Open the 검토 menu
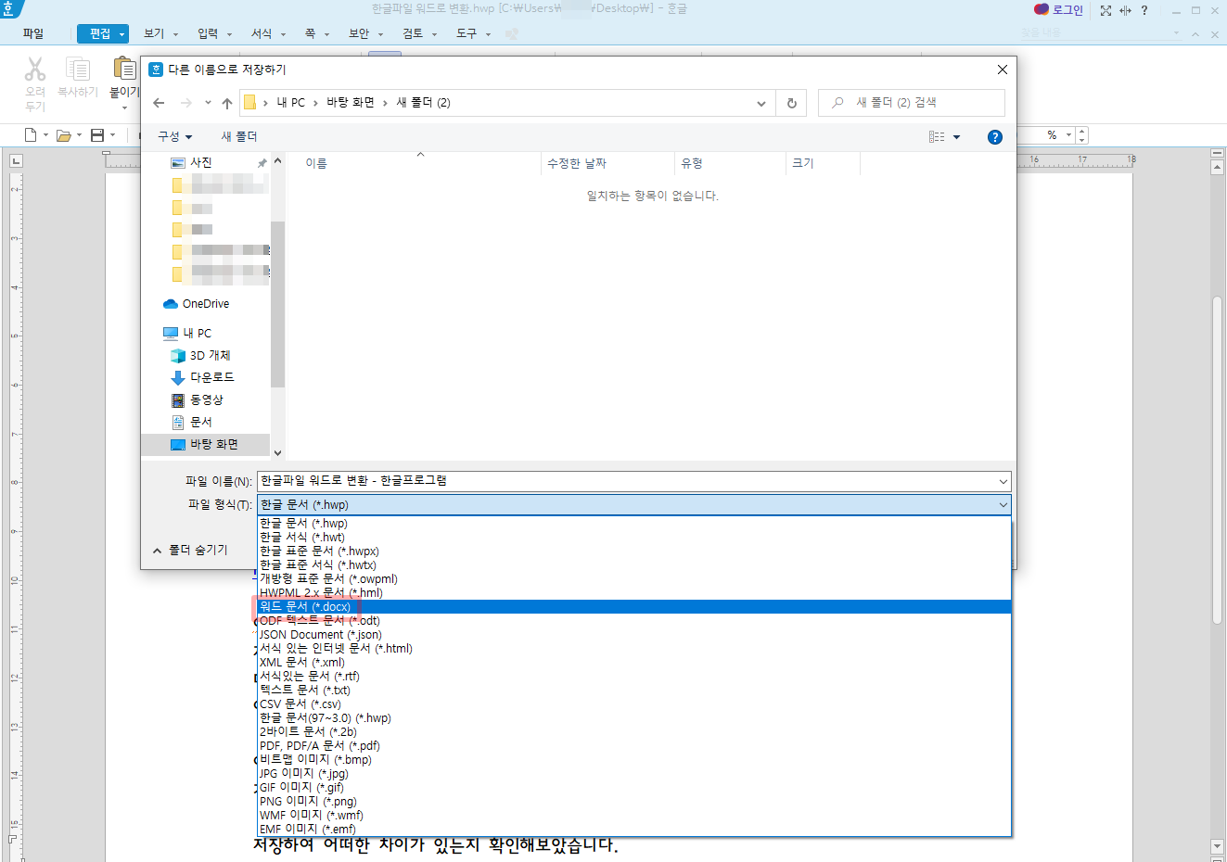Screen dimensions: 1227x862 tap(413, 33)
